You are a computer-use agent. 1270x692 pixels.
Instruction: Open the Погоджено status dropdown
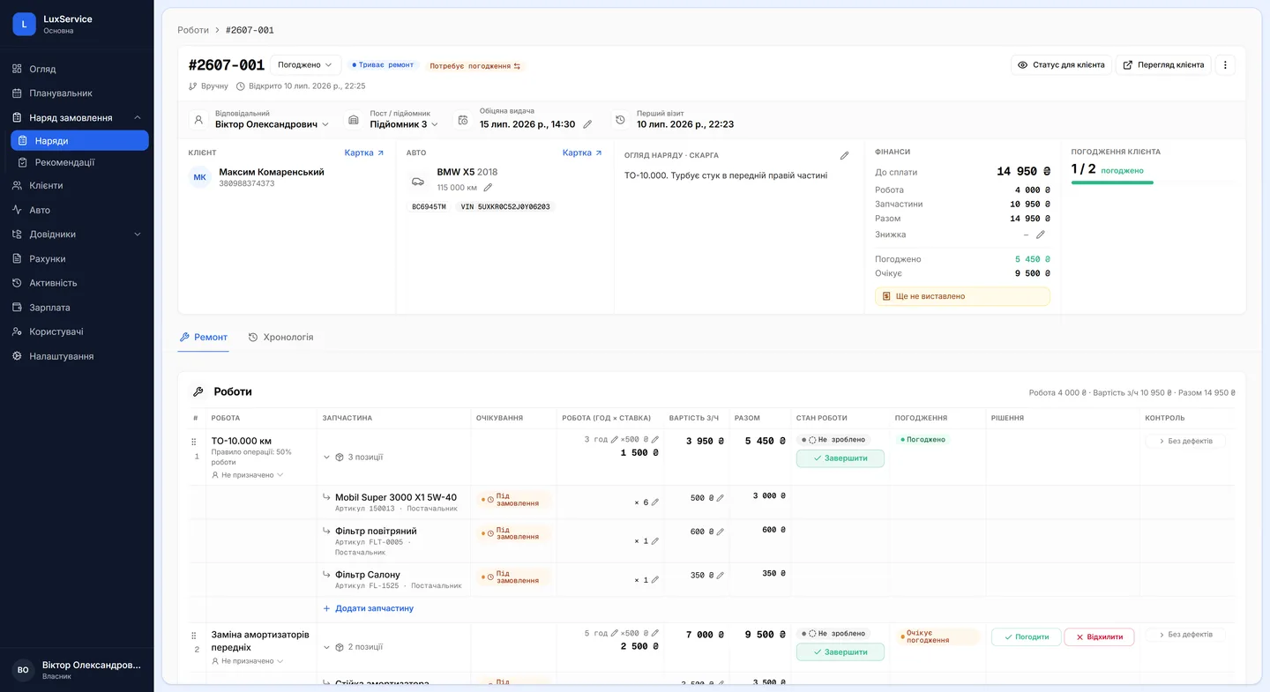(305, 64)
